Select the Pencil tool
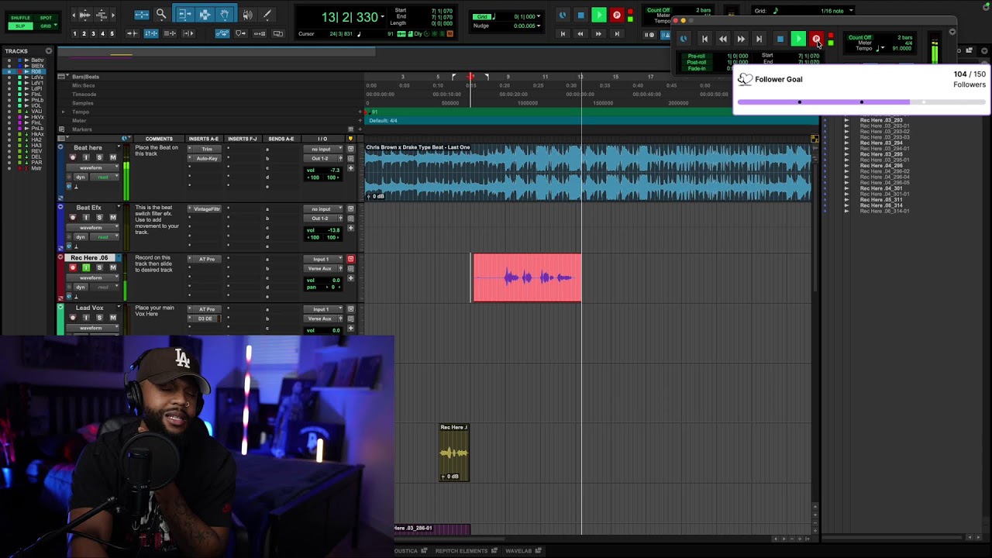 pos(267,14)
